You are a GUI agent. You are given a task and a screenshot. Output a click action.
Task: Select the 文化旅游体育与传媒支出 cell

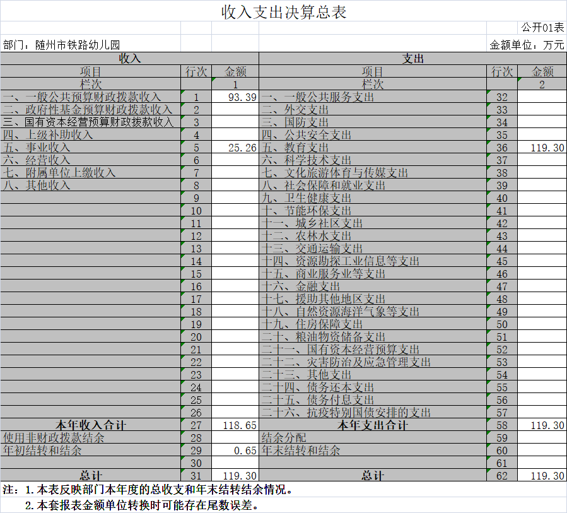pos(373,172)
